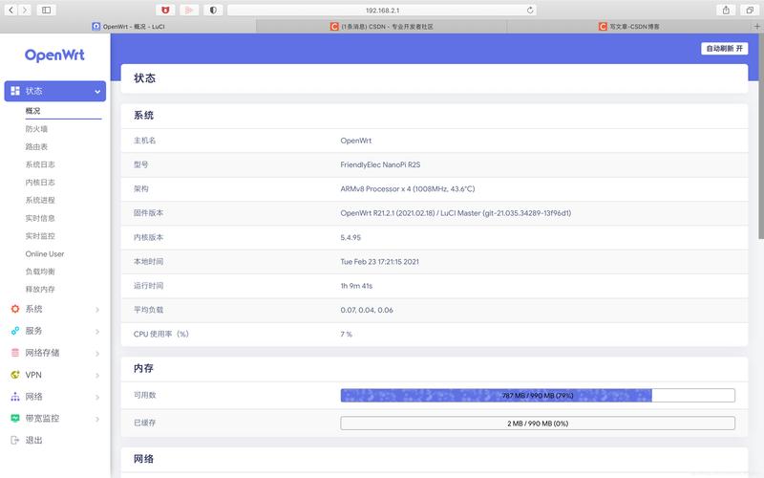Open Online User submenu item
This screenshot has width=764, height=478.
[45, 253]
